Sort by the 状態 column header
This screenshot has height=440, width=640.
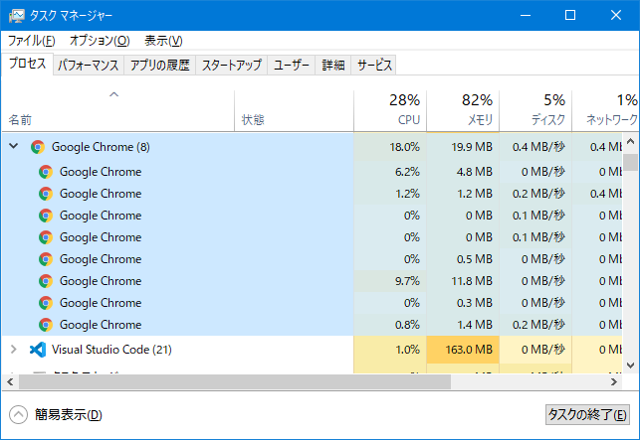click(x=294, y=111)
